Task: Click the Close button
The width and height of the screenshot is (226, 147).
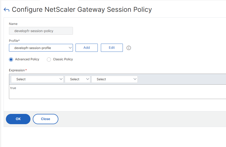Action: 46,119
